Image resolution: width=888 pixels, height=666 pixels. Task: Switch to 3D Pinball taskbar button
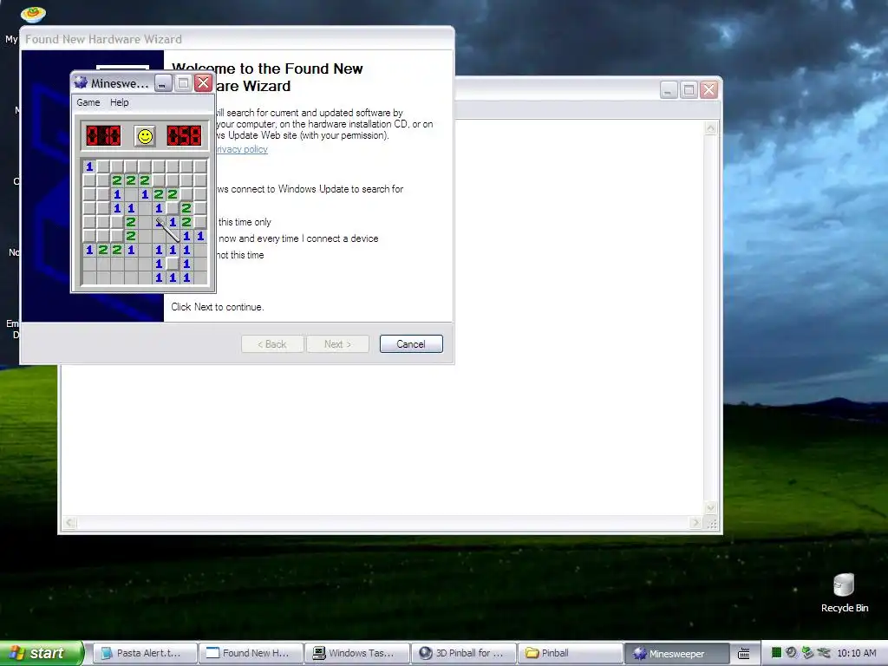click(x=463, y=654)
